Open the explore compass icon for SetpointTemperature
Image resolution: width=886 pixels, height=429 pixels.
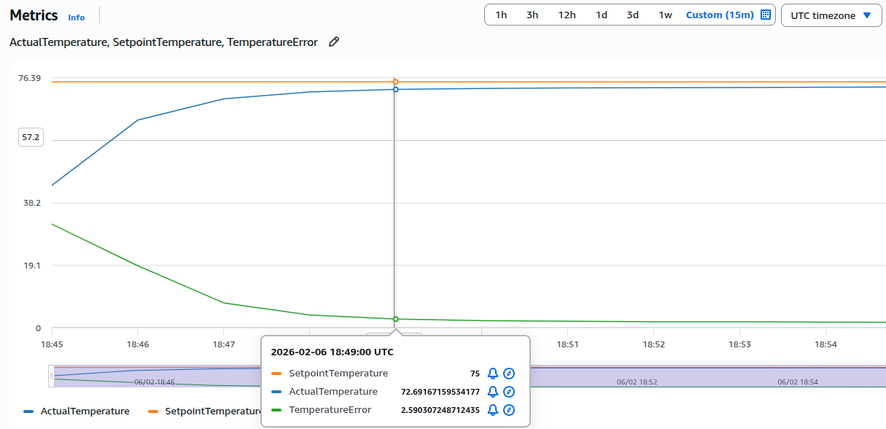pyautogui.click(x=509, y=373)
